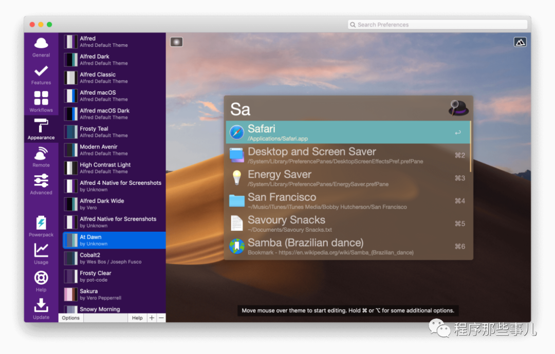Screen dimensions: 555x354
Task: Open the Remote section
Action: [41, 157]
